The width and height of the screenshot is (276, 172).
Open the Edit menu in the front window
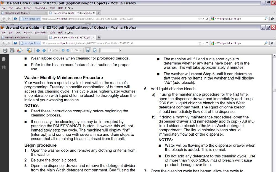(10, 33)
